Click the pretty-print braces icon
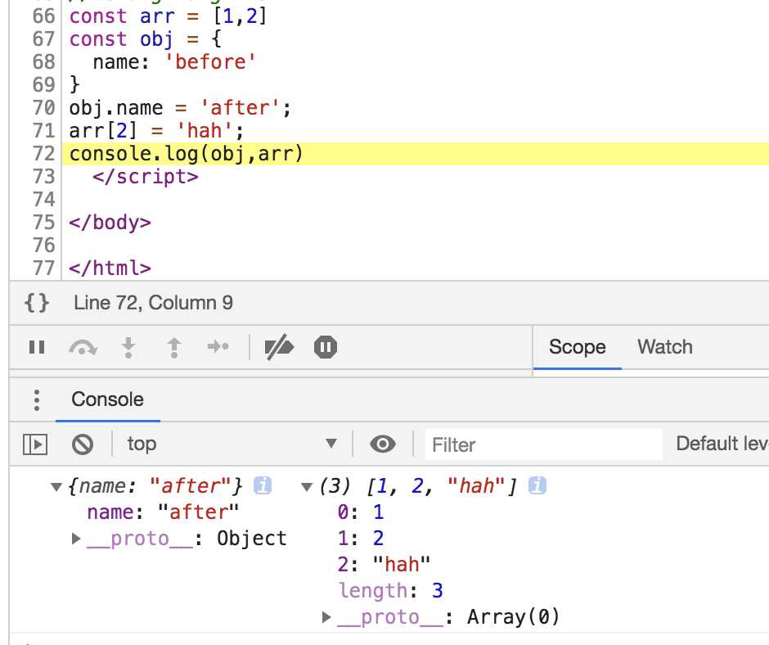 click(37, 303)
